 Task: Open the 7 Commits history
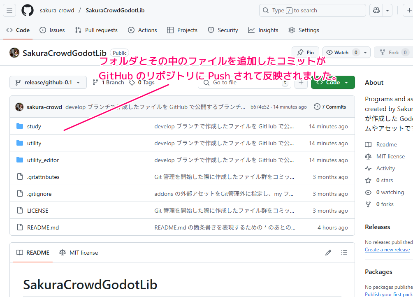pyautogui.click(x=330, y=107)
